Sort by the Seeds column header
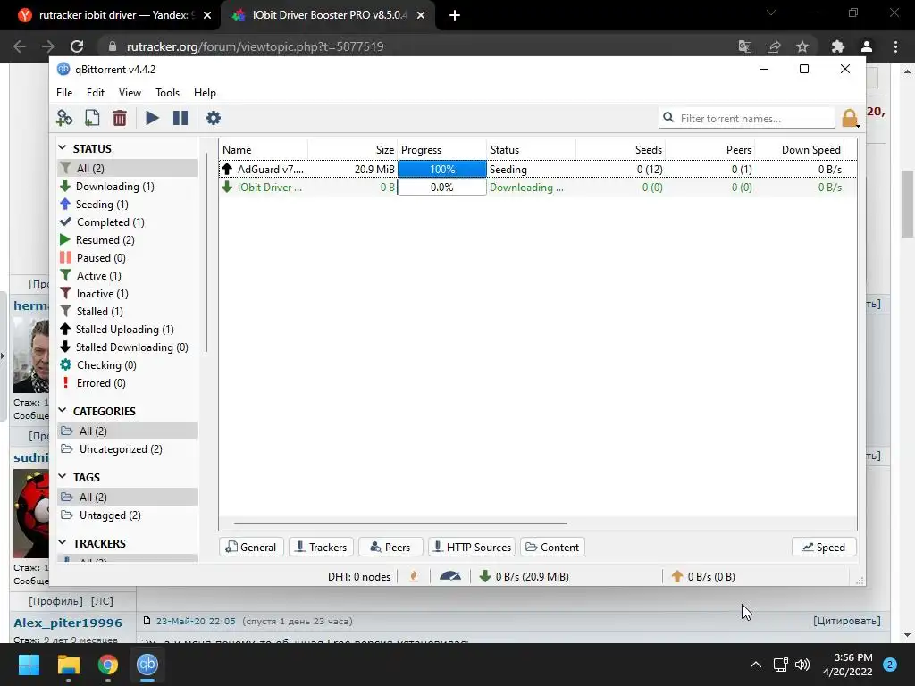Viewport: 915px width, 686px height. coord(620,150)
